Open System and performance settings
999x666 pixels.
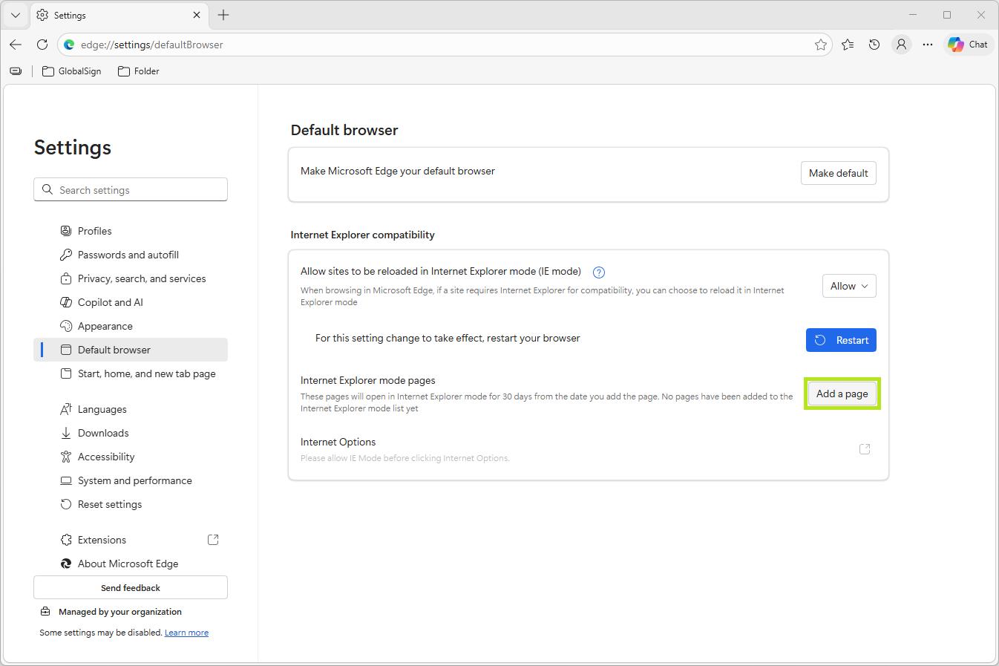(x=131, y=480)
